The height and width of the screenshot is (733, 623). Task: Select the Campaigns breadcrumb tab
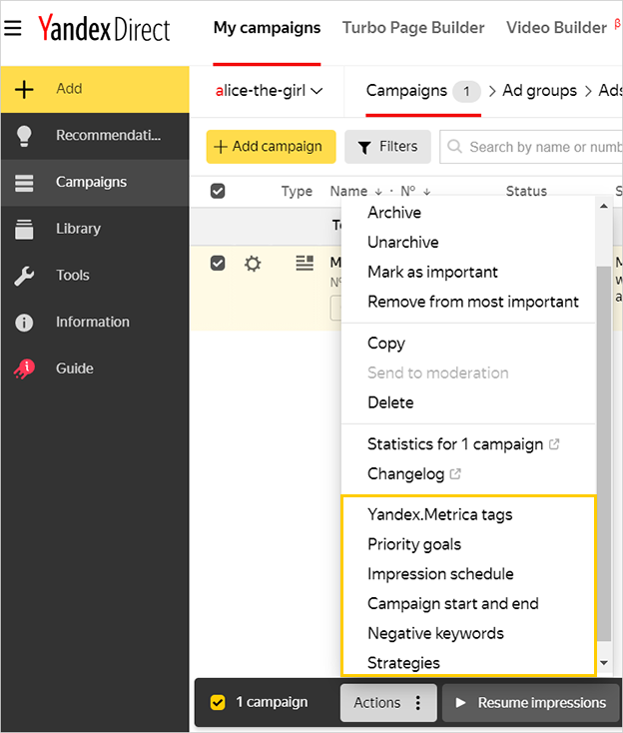(x=423, y=91)
